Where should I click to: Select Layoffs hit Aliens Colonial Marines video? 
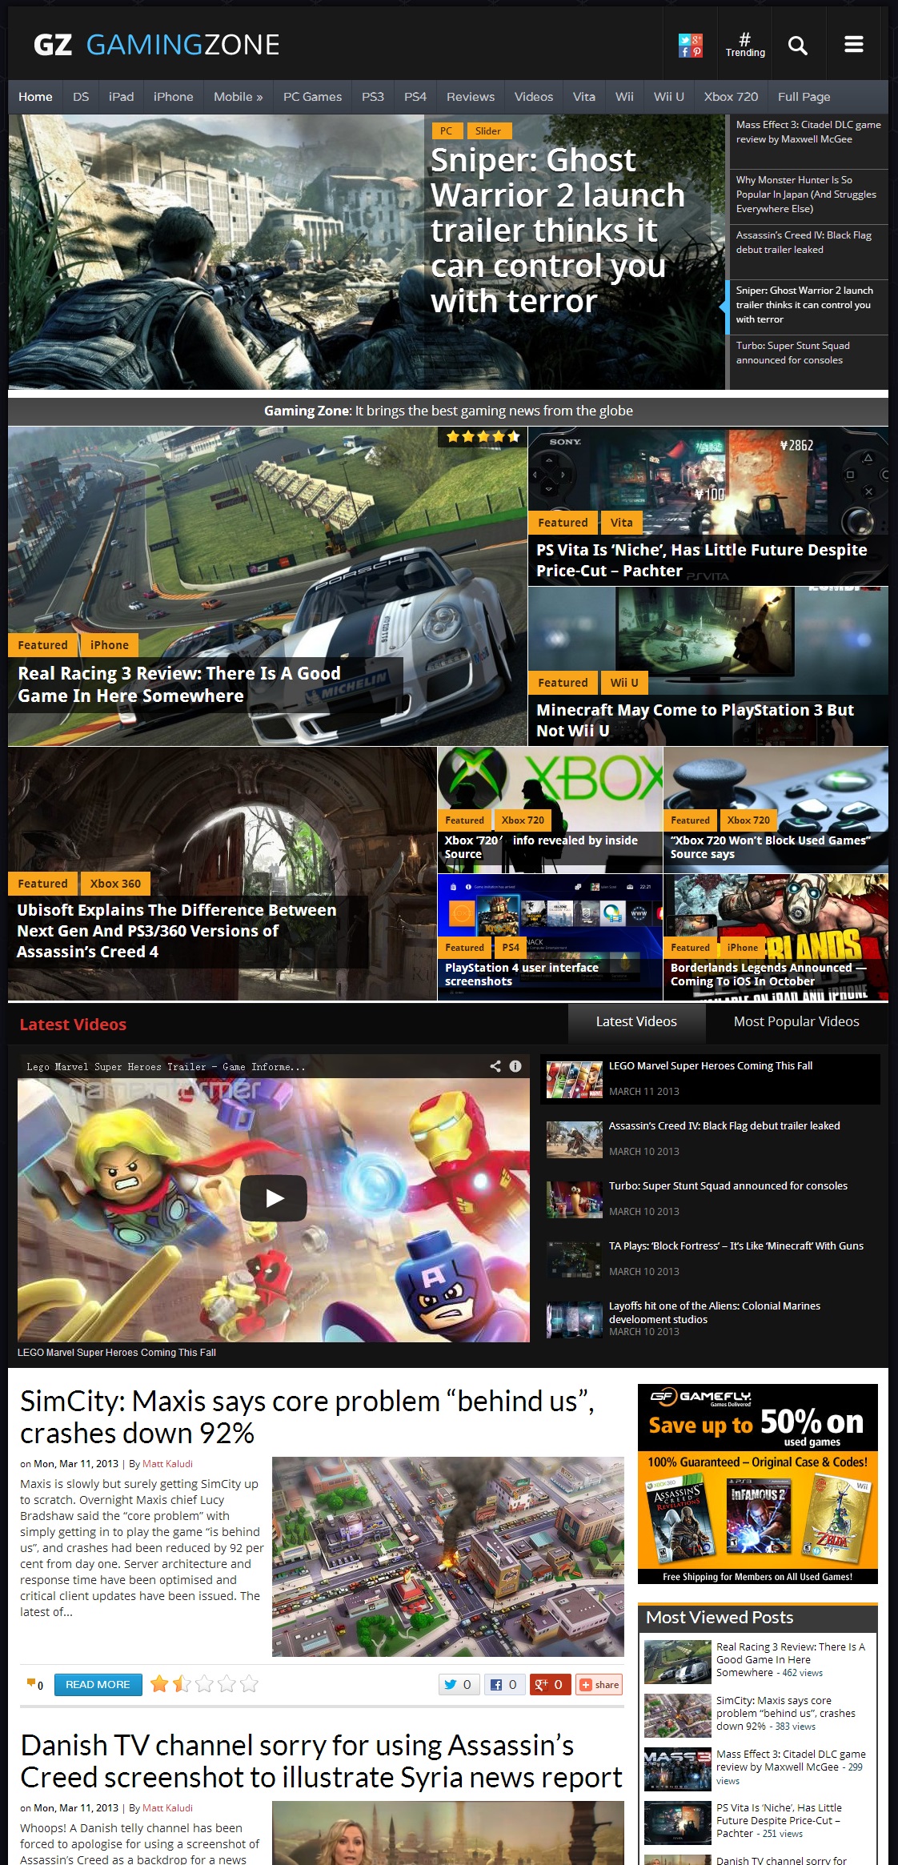pos(711,1318)
